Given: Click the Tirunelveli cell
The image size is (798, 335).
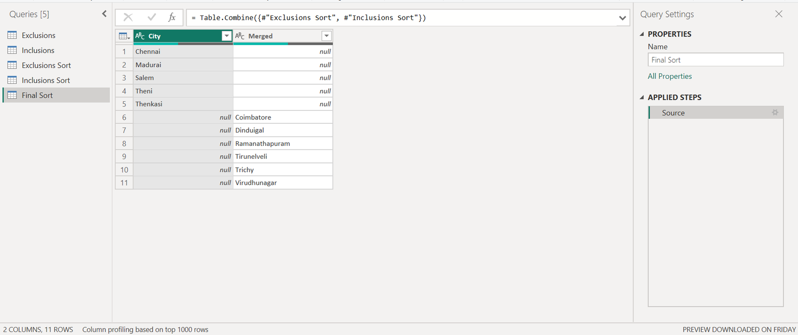Looking at the screenshot, I should (x=283, y=156).
